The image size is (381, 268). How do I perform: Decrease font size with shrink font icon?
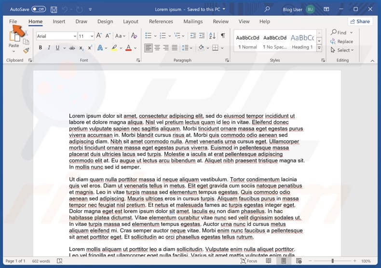[108, 36]
